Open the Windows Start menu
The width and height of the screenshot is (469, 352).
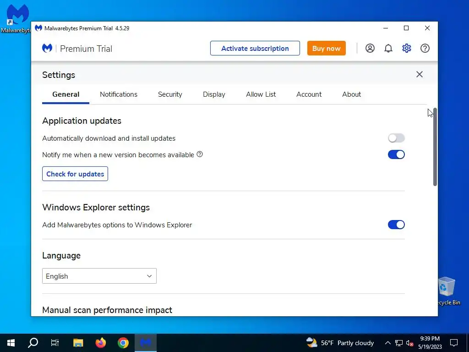(x=11, y=343)
